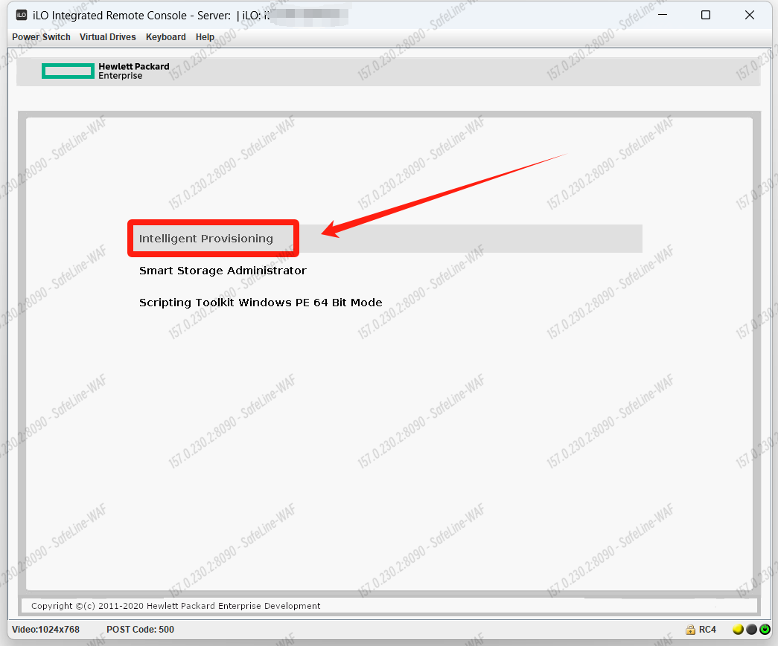
Task: Minimize the iLO Remote Console window
Action: point(663,15)
